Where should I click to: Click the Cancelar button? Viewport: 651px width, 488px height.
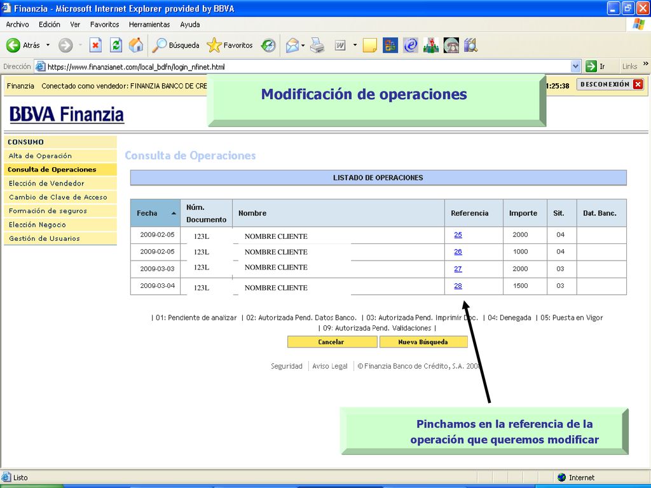coord(332,342)
